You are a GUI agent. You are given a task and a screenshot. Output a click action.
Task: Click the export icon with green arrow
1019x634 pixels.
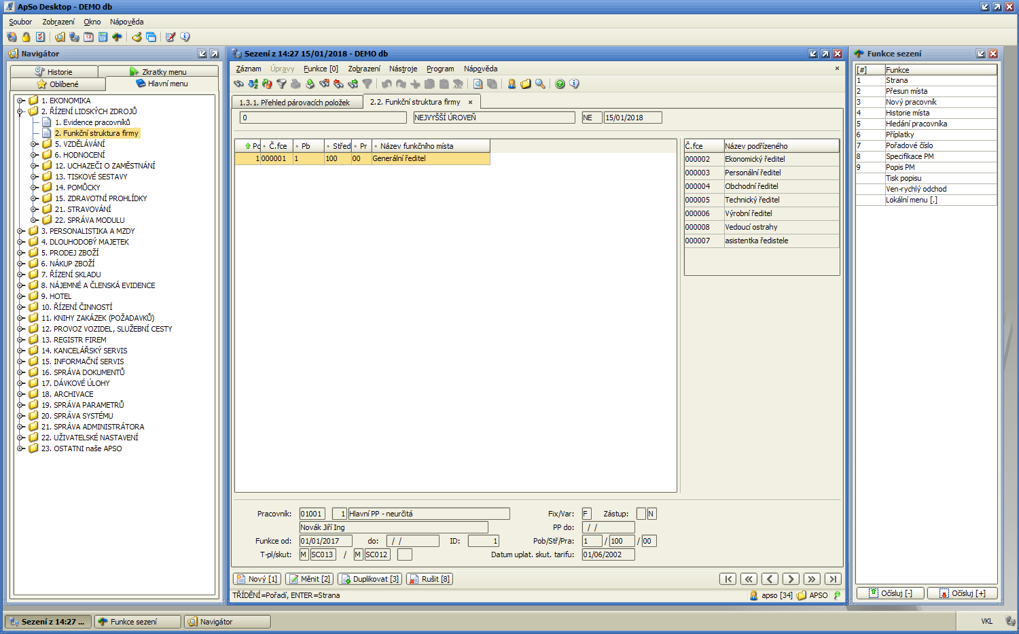click(x=310, y=84)
